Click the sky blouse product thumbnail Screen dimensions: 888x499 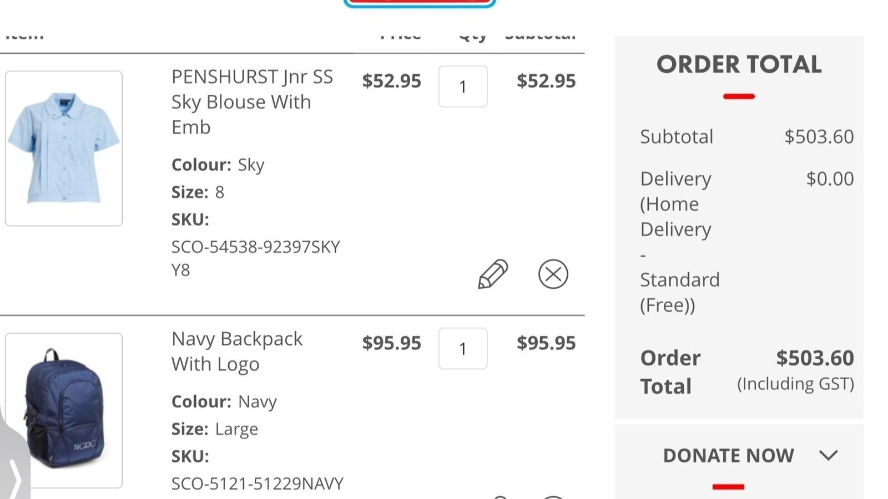coord(64,148)
